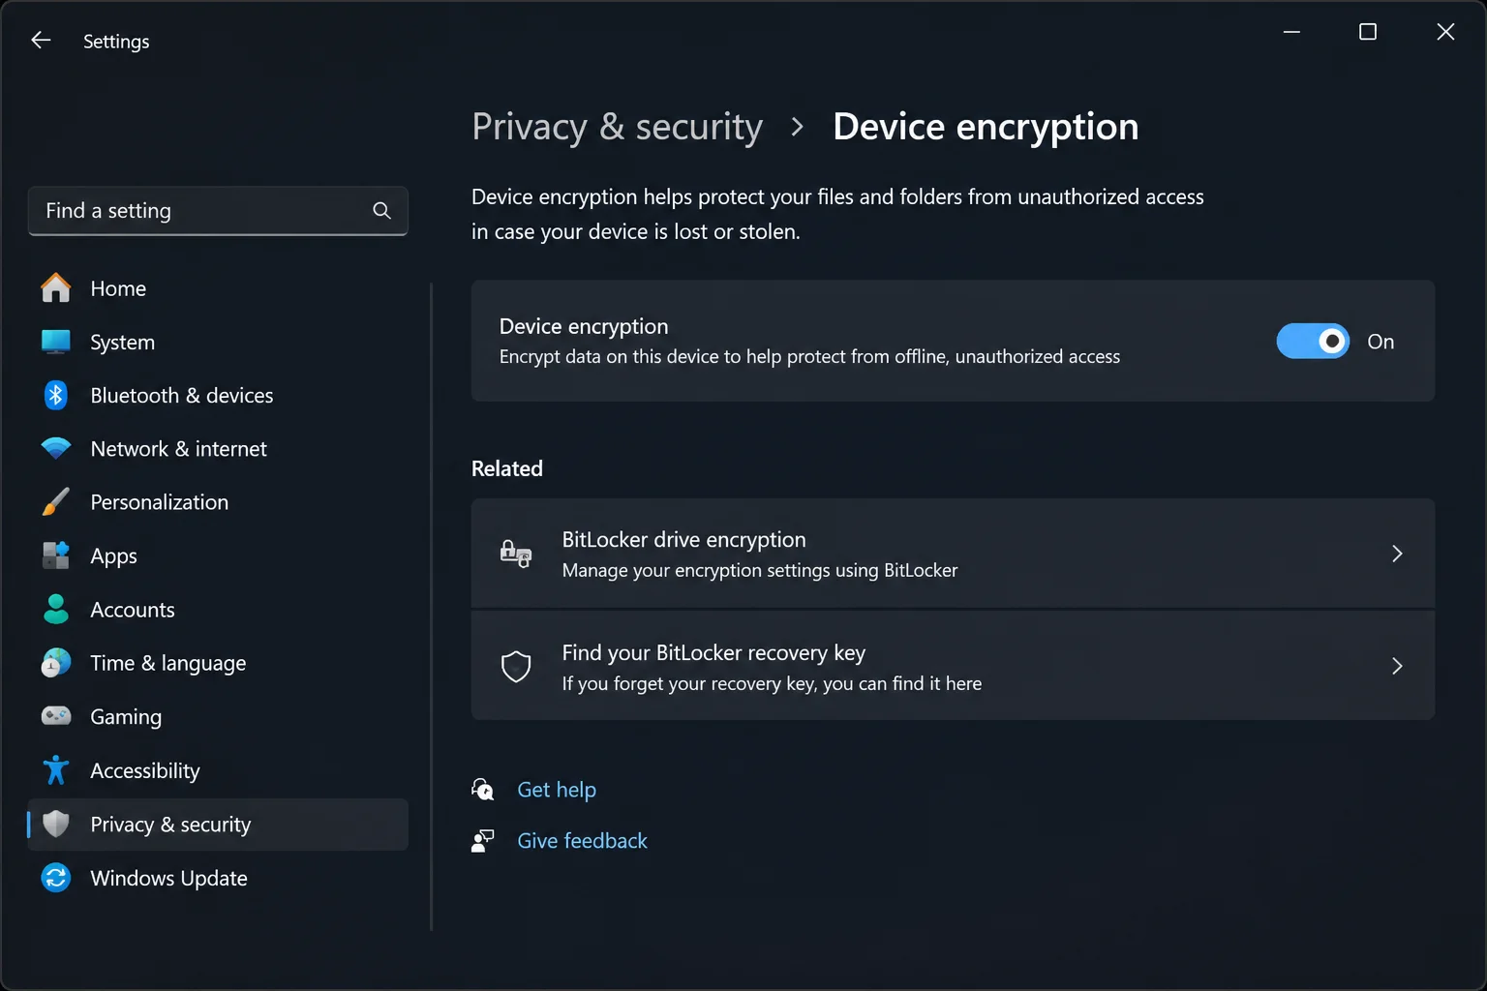Turn off the Device encryption toggle

[x=1313, y=342]
